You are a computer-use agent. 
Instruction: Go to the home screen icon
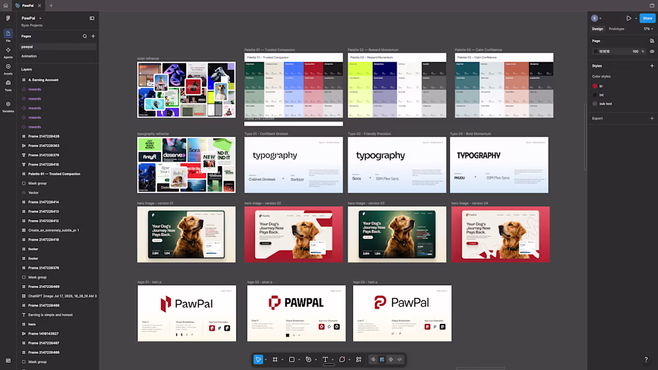[x=5, y=5]
